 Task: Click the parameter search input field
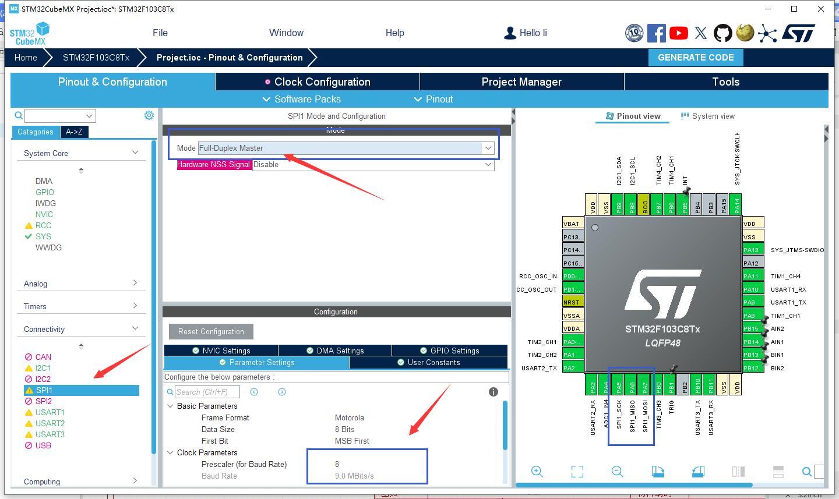(x=207, y=392)
